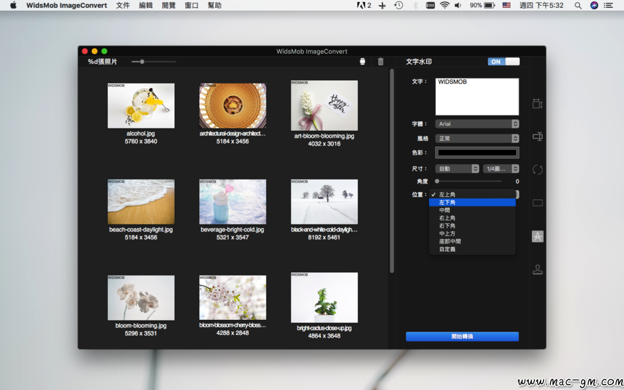
Task: Open the 尺寸 size dropdown set to 自動
Action: coord(456,169)
